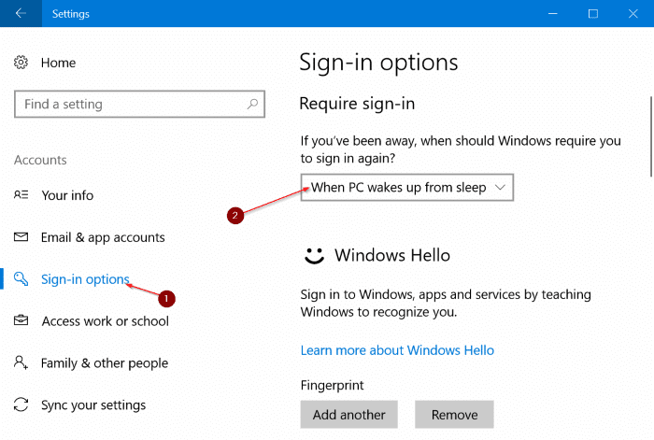
Task: Close the Settings window
Action: tap(633, 13)
